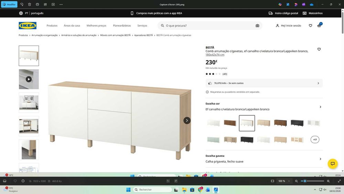Open the Produtos menu
344x194 pixels.
point(52,25)
